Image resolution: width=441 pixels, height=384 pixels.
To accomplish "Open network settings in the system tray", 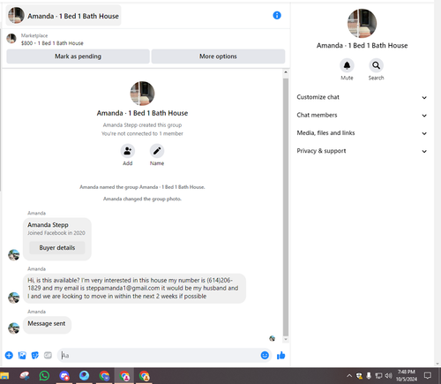I will pyautogui.click(x=378, y=375).
